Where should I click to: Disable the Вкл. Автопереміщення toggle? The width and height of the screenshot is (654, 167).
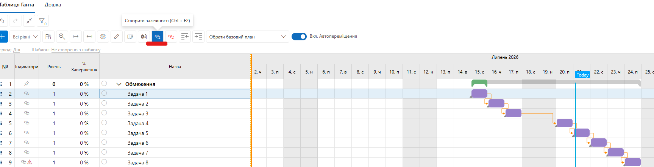(x=299, y=37)
